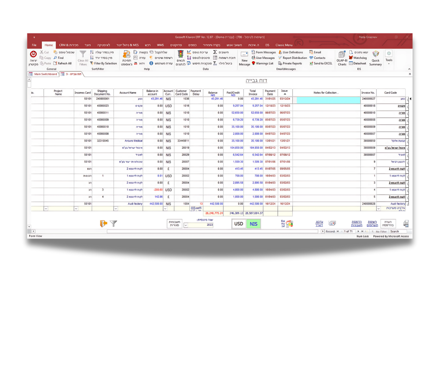
Task: Open Private Reports
Action: coord(290,63)
